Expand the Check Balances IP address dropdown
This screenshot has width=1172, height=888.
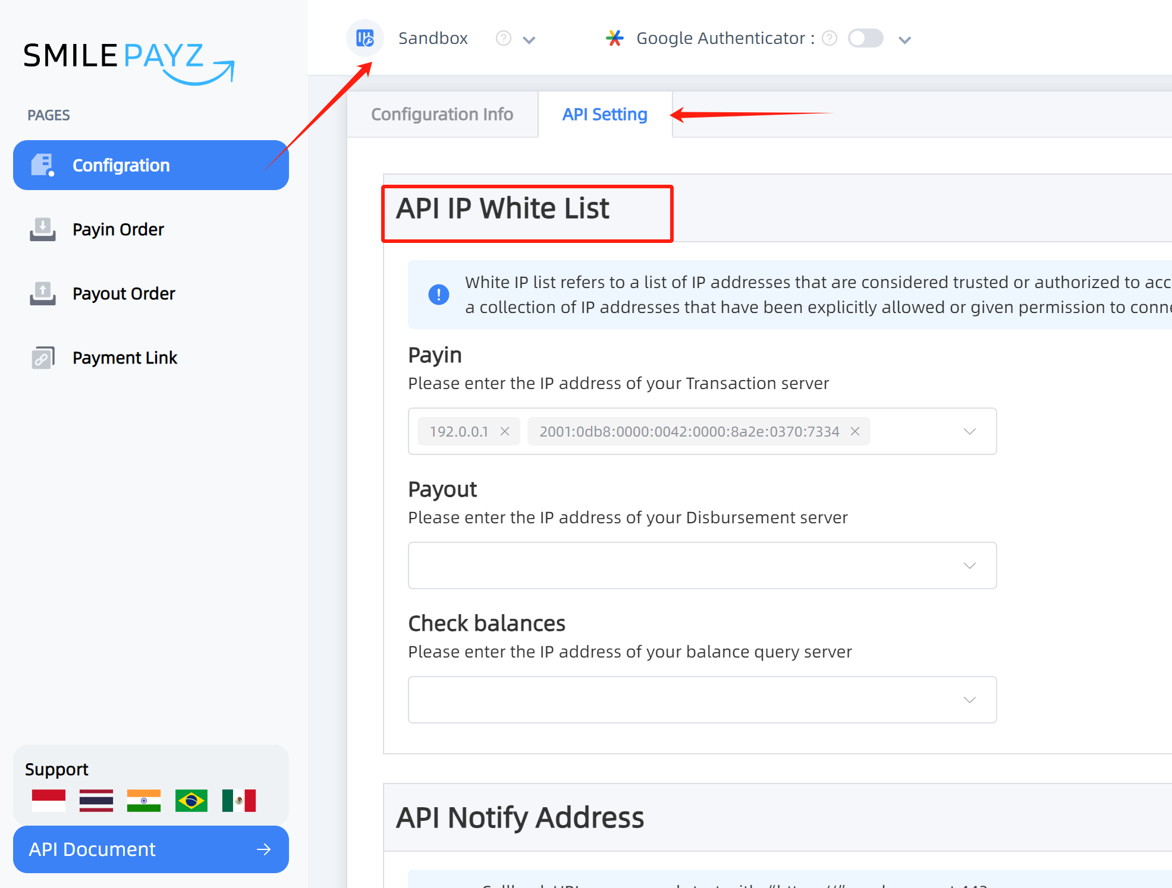[x=970, y=700]
